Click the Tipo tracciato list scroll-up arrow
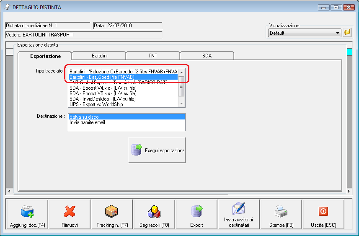Viewport: 359px width, 236px height. 181,72
